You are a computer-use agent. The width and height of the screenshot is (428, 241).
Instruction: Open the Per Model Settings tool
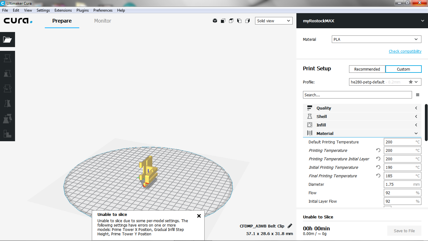tap(7, 119)
